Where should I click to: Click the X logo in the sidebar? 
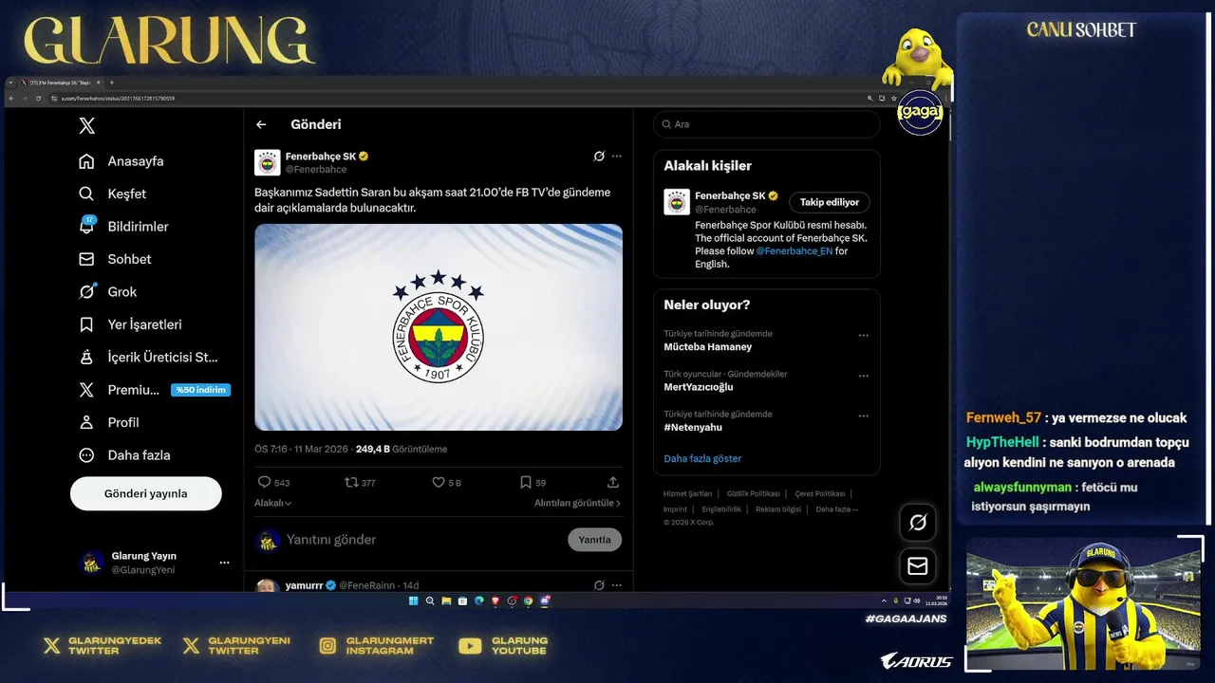[86, 125]
